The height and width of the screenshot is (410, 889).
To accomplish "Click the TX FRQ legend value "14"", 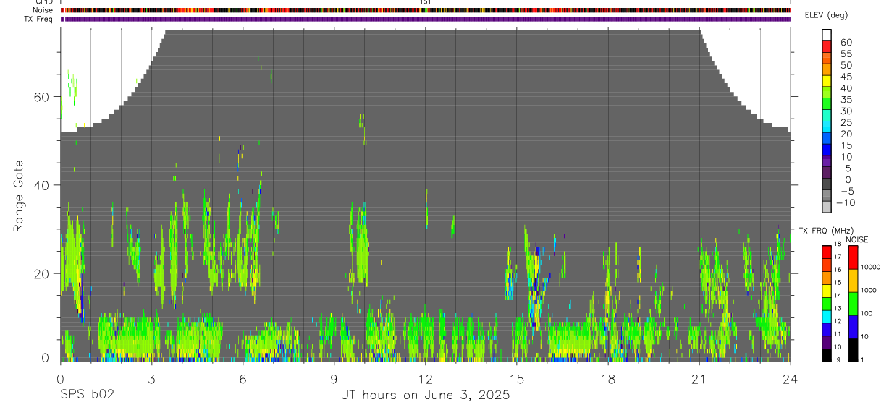I will [x=837, y=295].
